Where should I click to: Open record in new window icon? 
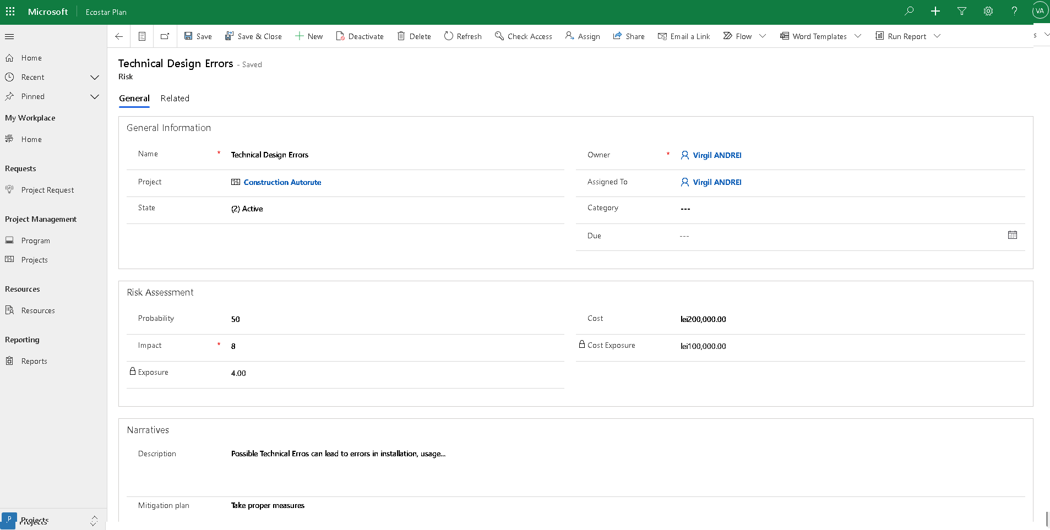pyautogui.click(x=165, y=36)
